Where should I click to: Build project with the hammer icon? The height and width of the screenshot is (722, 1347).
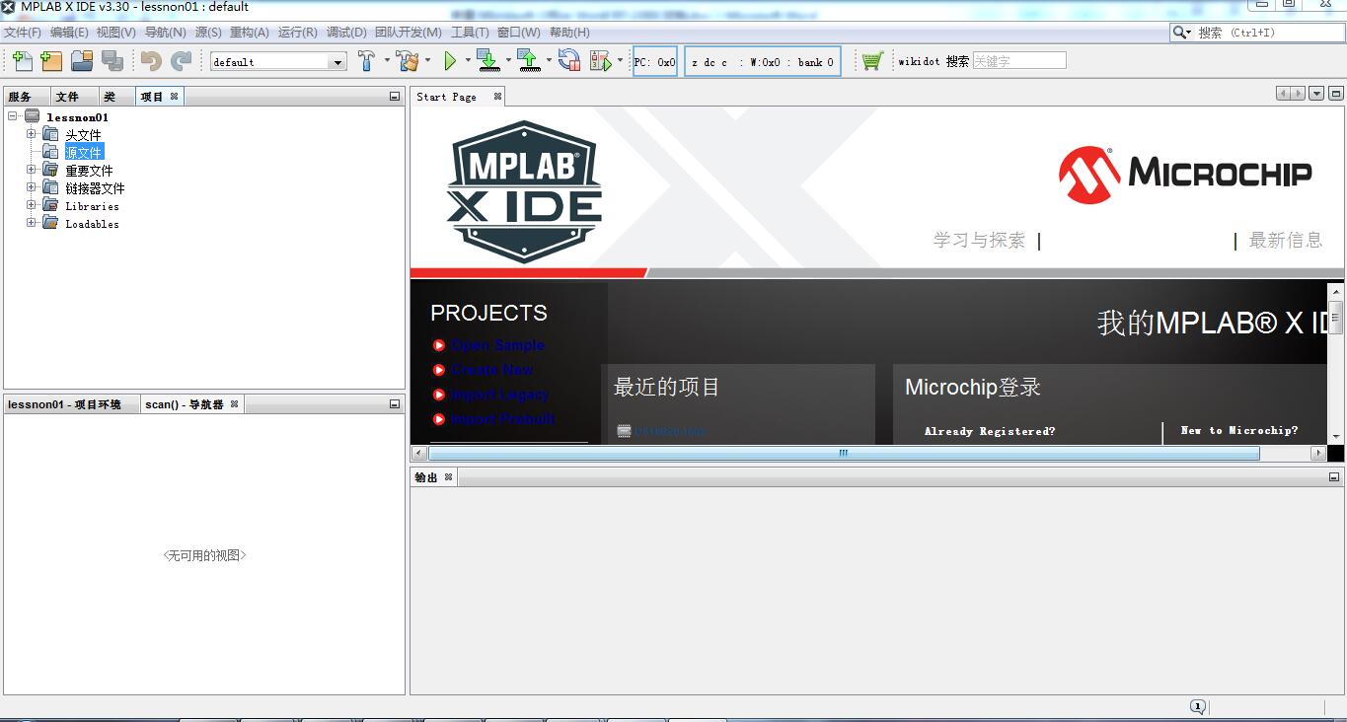click(x=366, y=61)
